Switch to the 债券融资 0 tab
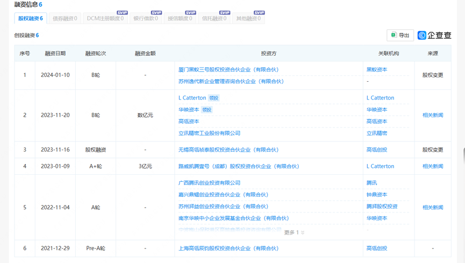Screen dimensions: 465x263 [x=65, y=18]
